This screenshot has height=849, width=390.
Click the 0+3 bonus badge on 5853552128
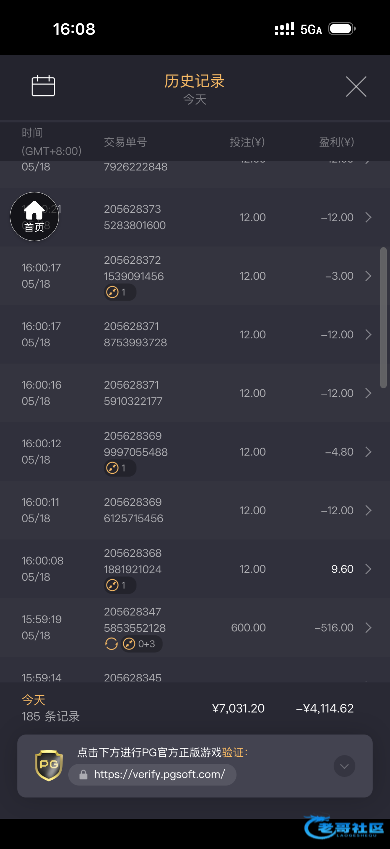coord(142,644)
